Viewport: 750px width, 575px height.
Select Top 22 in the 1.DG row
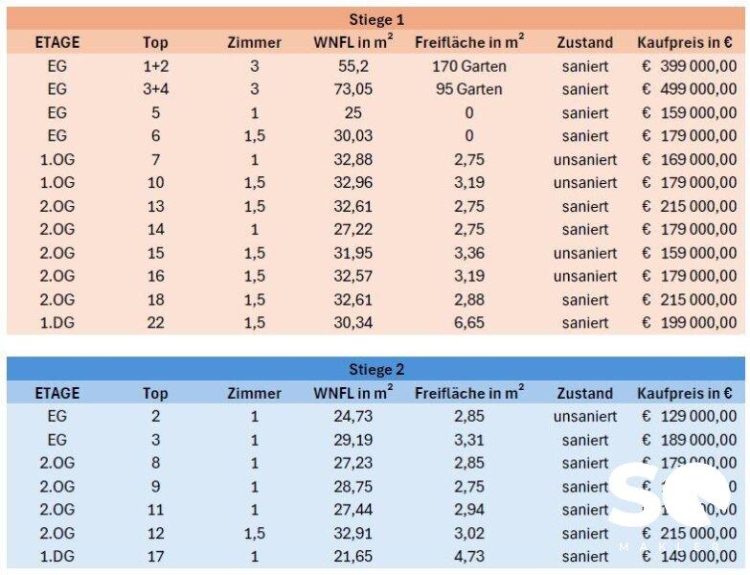(155, 323)
